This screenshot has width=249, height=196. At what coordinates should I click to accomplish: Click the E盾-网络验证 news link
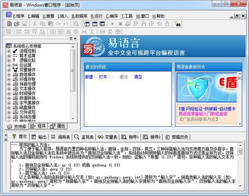(207, 109)
